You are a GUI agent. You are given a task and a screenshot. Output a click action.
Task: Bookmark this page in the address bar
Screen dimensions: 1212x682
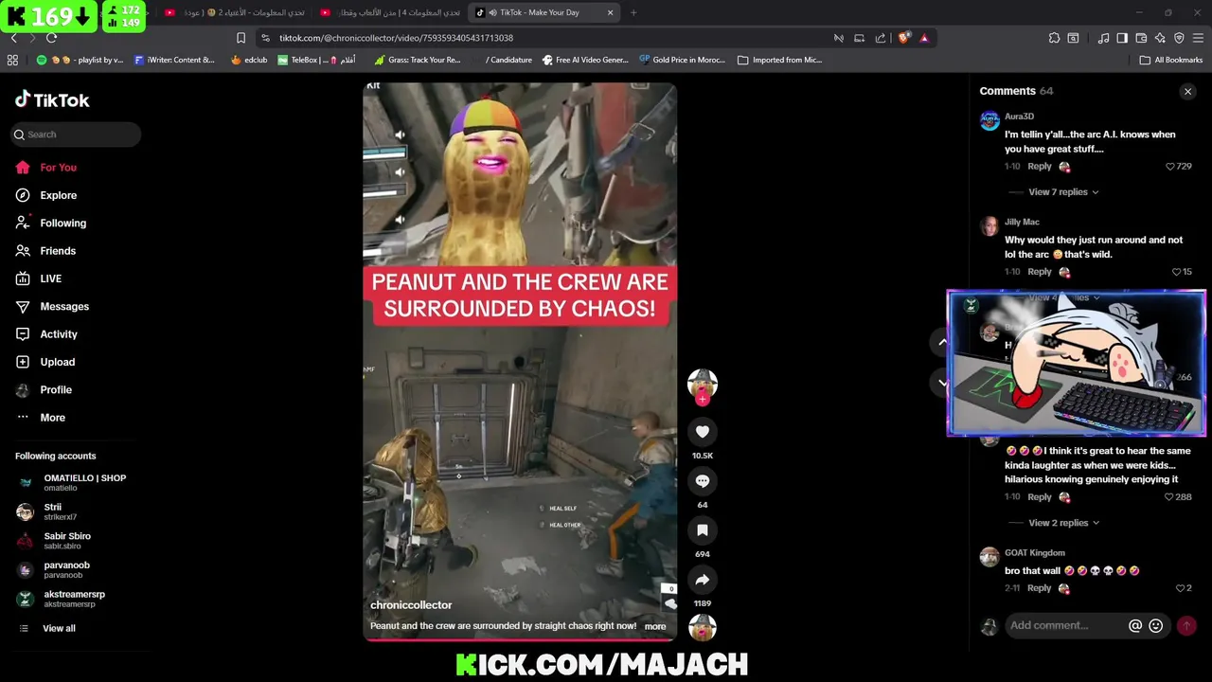click(241, 38)
